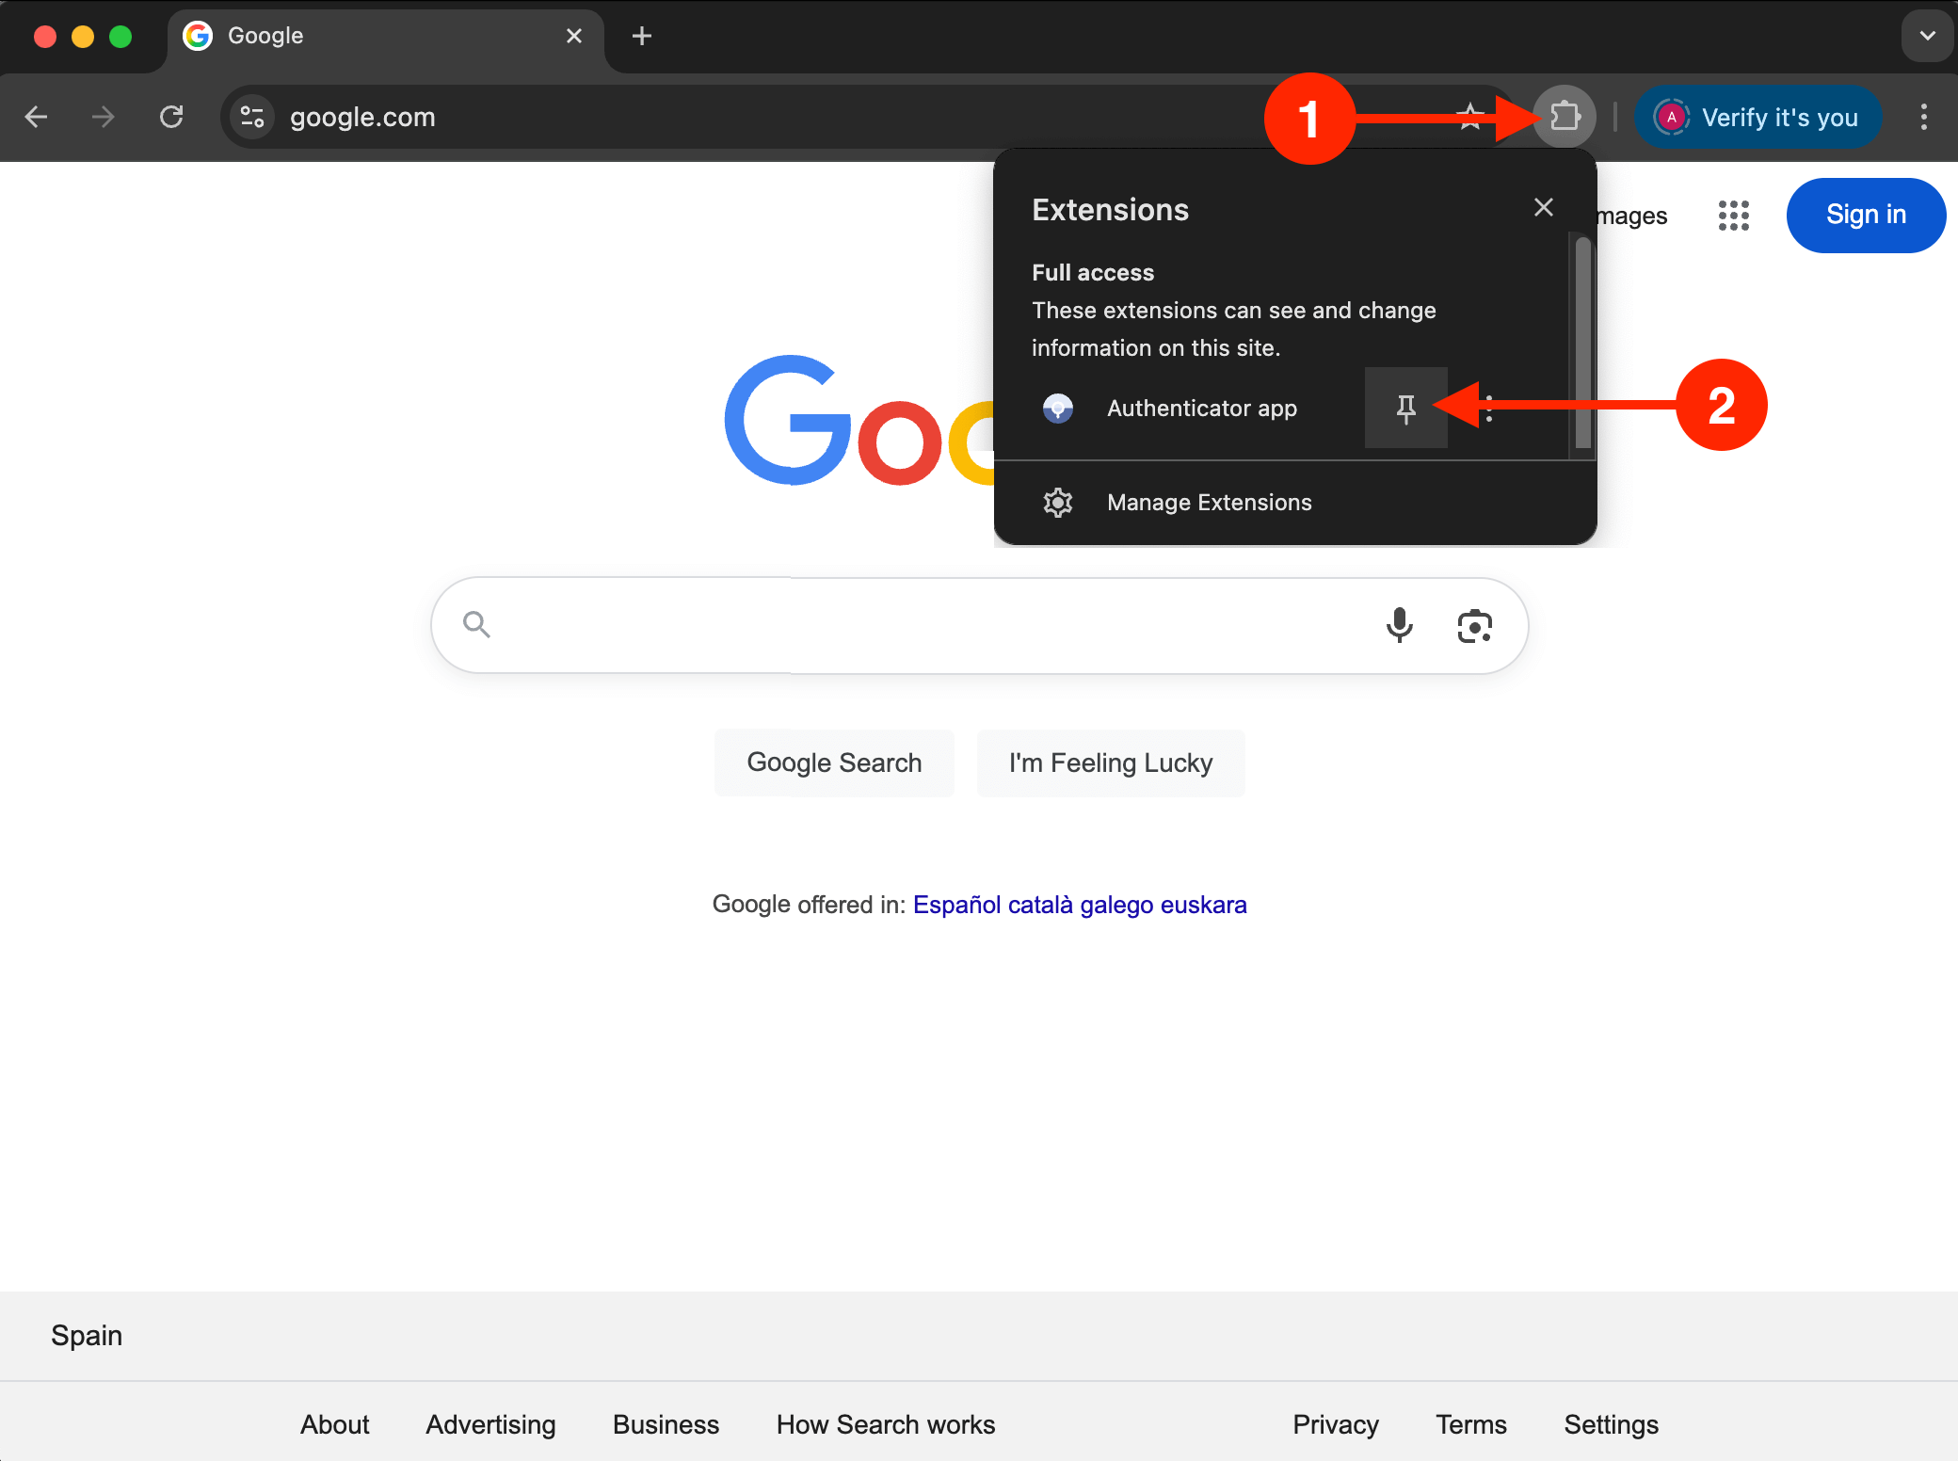Click Verify it's you profile button
The width and height of the screenshot is (1958, 1461).
pos(1757,117)
